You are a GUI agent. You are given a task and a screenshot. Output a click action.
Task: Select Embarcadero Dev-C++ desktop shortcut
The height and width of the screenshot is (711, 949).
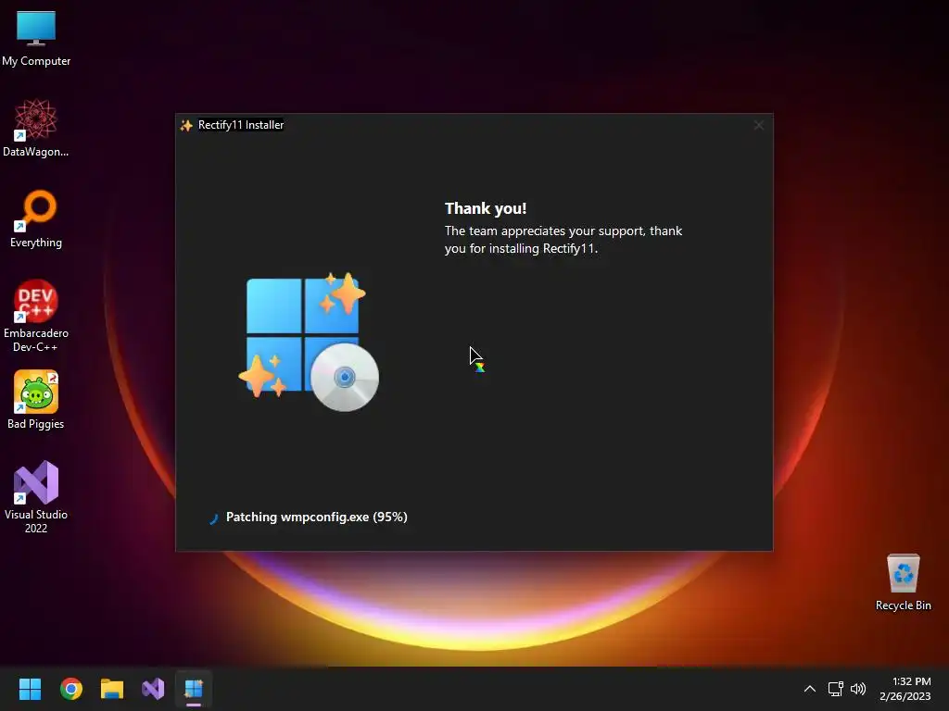tap(36, 317)
